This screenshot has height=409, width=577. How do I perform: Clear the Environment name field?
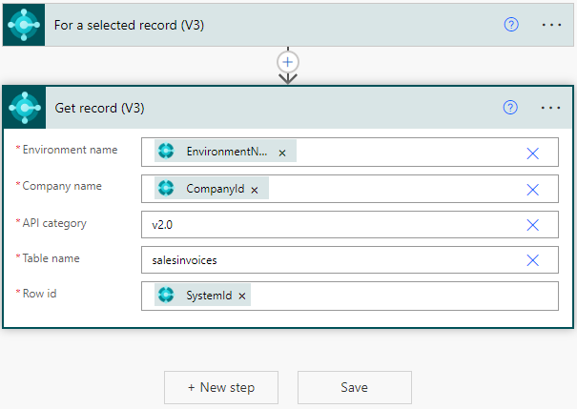coord(533,153)
